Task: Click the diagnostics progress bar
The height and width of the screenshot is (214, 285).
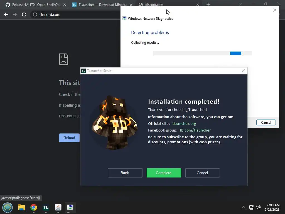Action: click(x=202, y=53)
